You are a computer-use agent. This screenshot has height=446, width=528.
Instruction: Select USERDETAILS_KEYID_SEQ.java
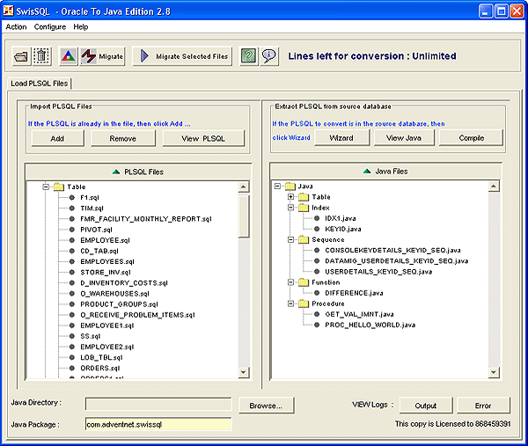[x=378, y=272]
